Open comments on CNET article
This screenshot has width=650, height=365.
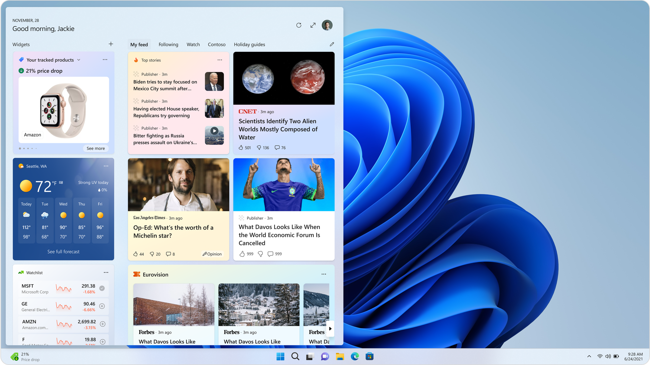coord(277,148)
